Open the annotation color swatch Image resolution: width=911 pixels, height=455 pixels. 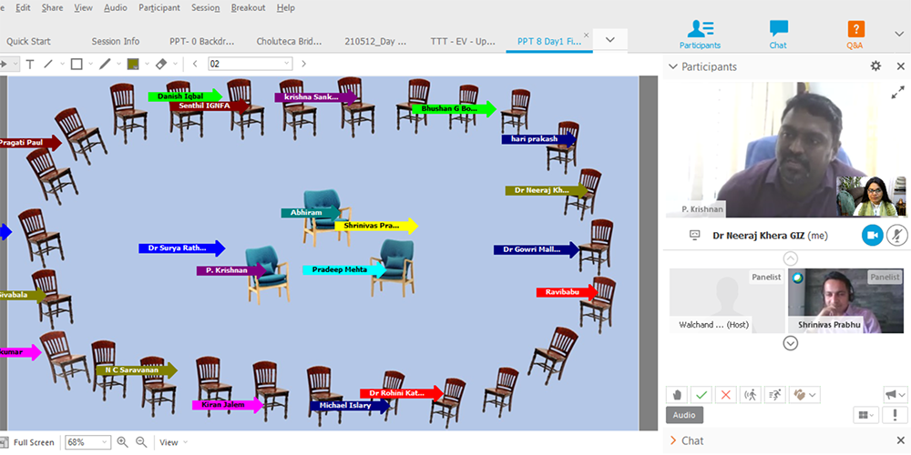[133, 64]
